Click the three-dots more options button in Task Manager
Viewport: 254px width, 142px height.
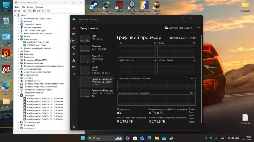tap(198, 28)
